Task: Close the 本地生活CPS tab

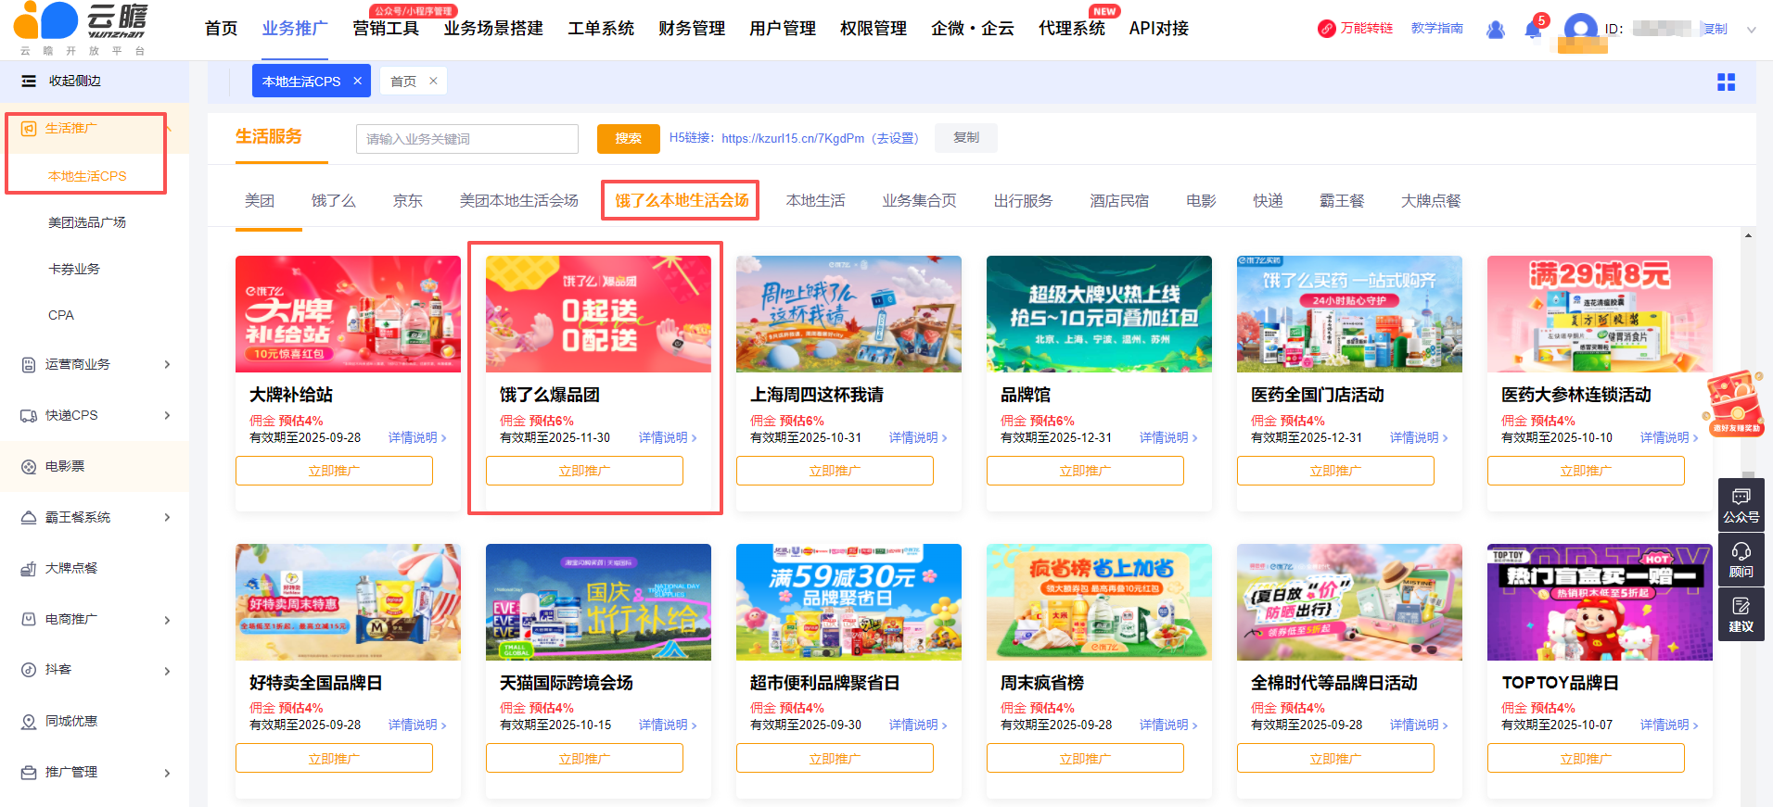Action: point(357,82)
